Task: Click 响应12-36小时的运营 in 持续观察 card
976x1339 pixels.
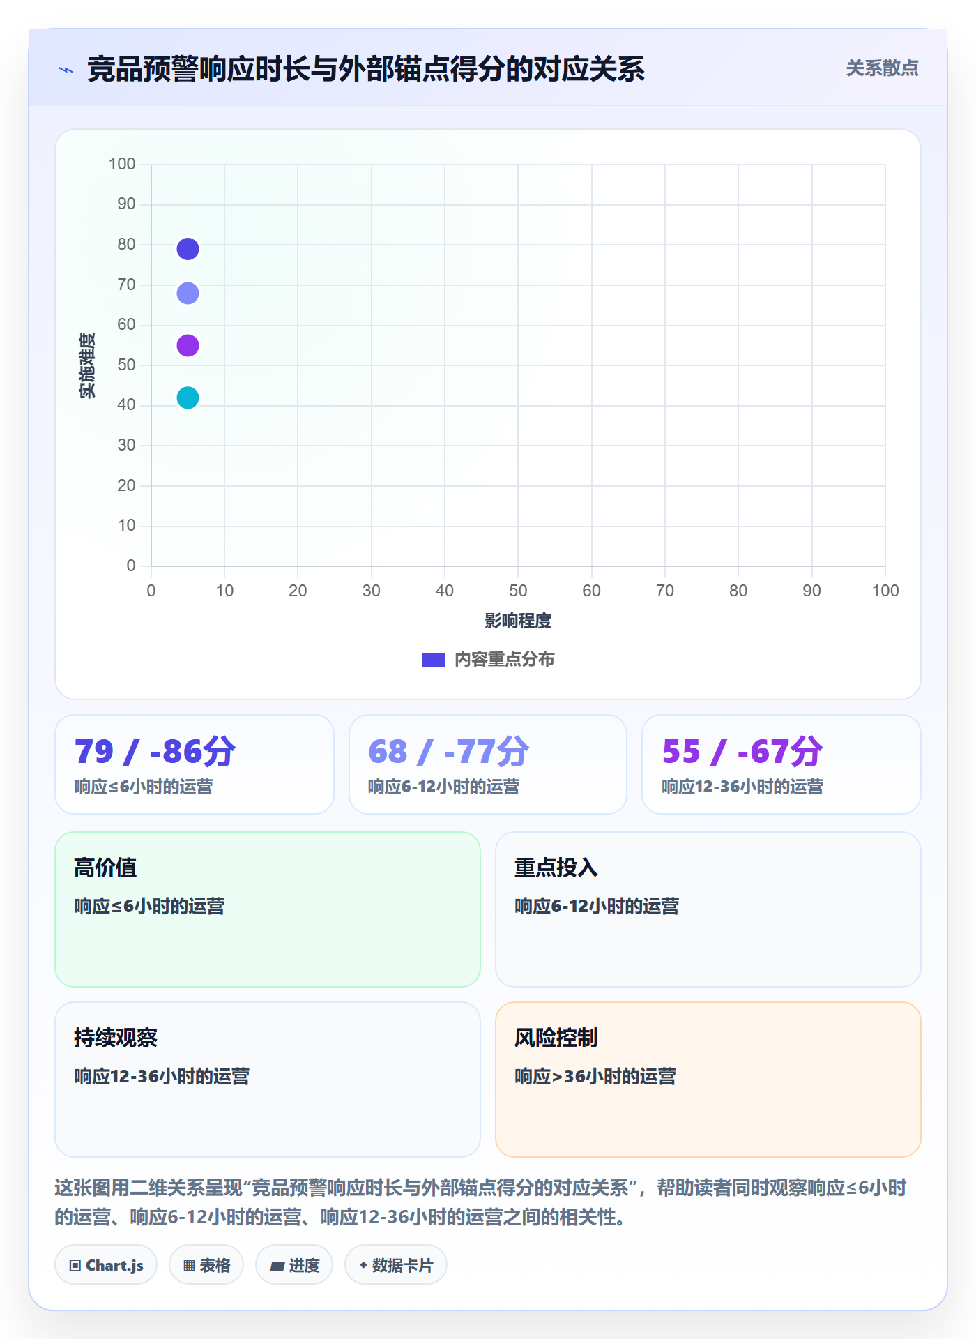Action: pos(162,1076)
